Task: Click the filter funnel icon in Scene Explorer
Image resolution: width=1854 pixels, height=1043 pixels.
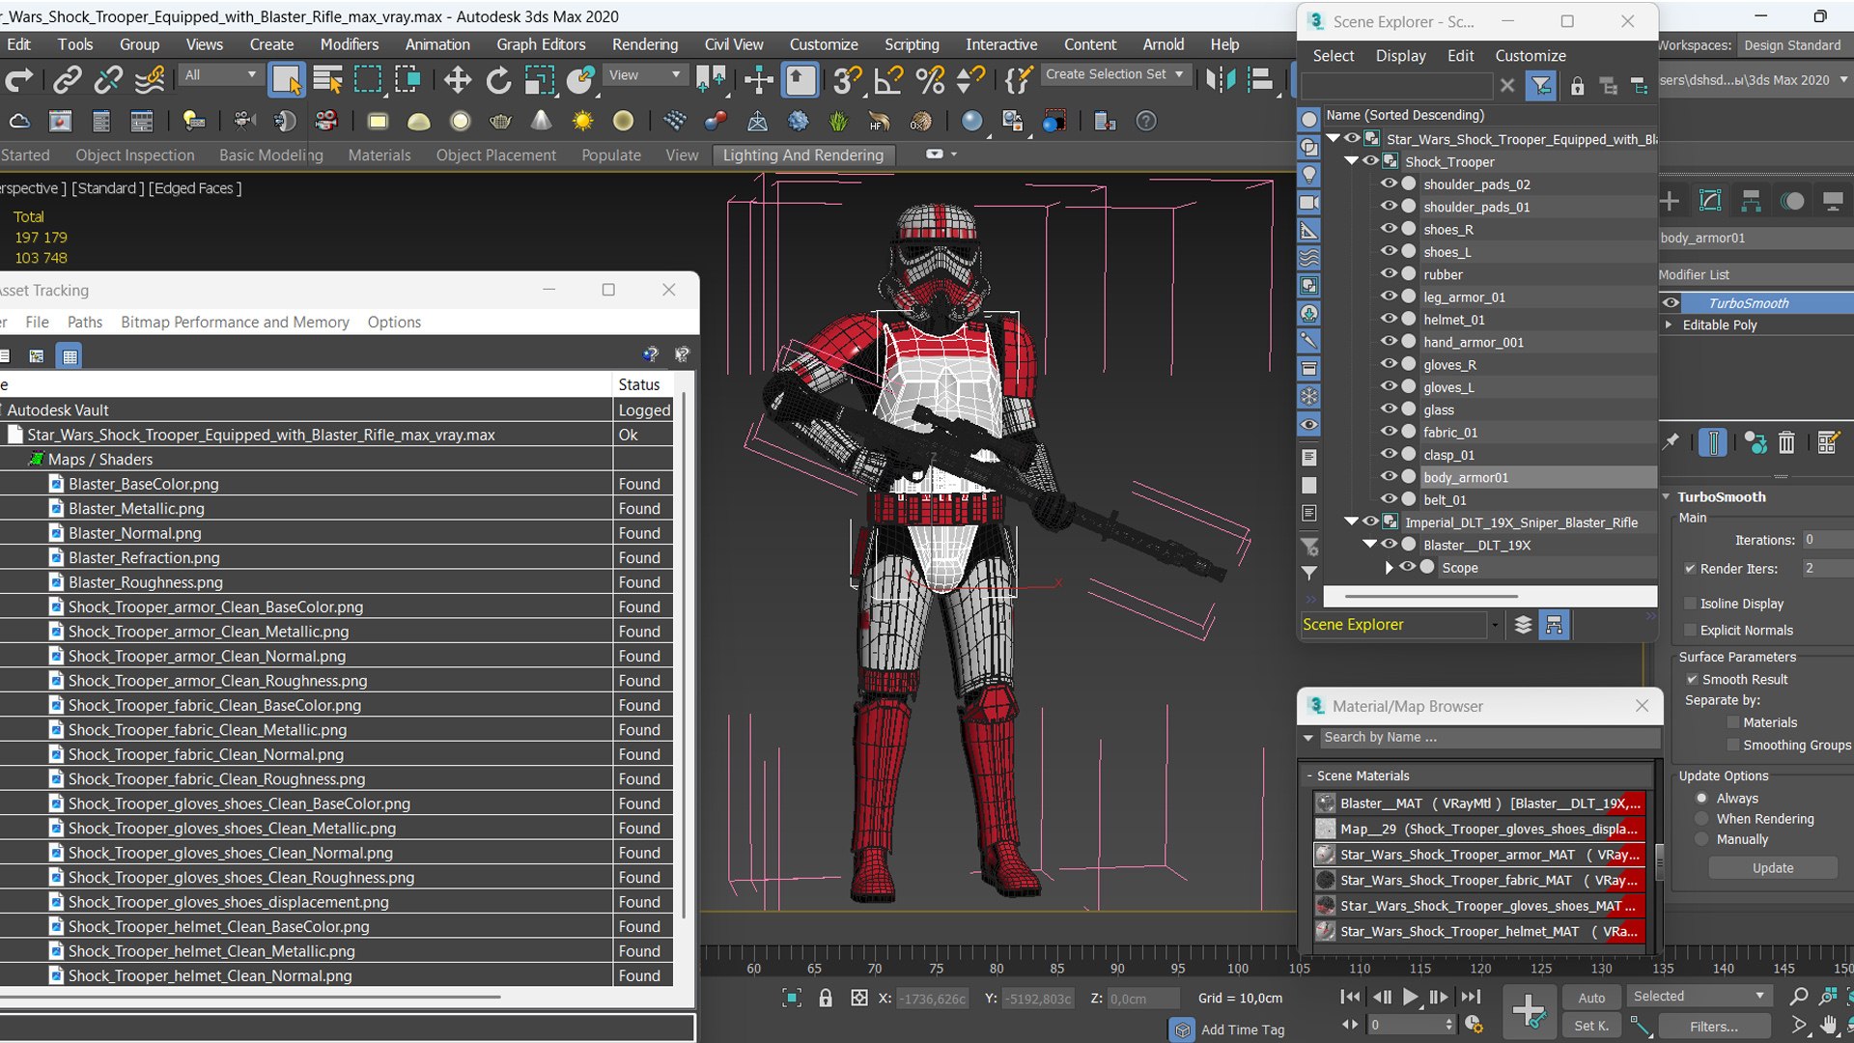Action: coord(1541,87)
